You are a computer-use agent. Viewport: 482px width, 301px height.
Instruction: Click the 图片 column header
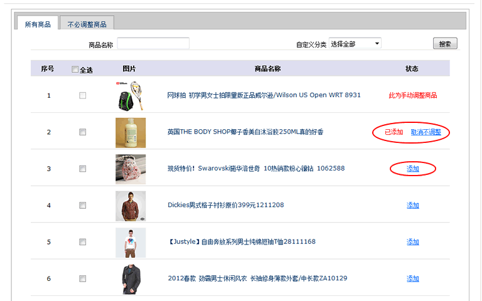click(129, 69)
